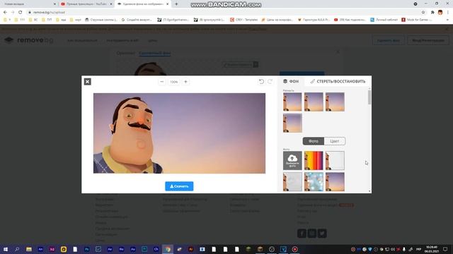Go back with the browser back arrow
This screenshot has height=254, width=453.
tap(5, 13)
